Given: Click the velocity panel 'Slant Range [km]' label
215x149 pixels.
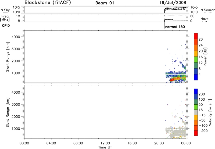Looking at the screenshot, I should tap(8, 112).
